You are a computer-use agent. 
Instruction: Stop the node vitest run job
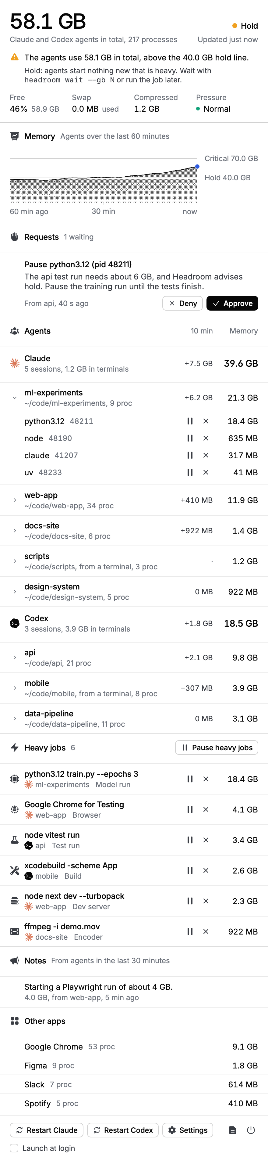206,840
